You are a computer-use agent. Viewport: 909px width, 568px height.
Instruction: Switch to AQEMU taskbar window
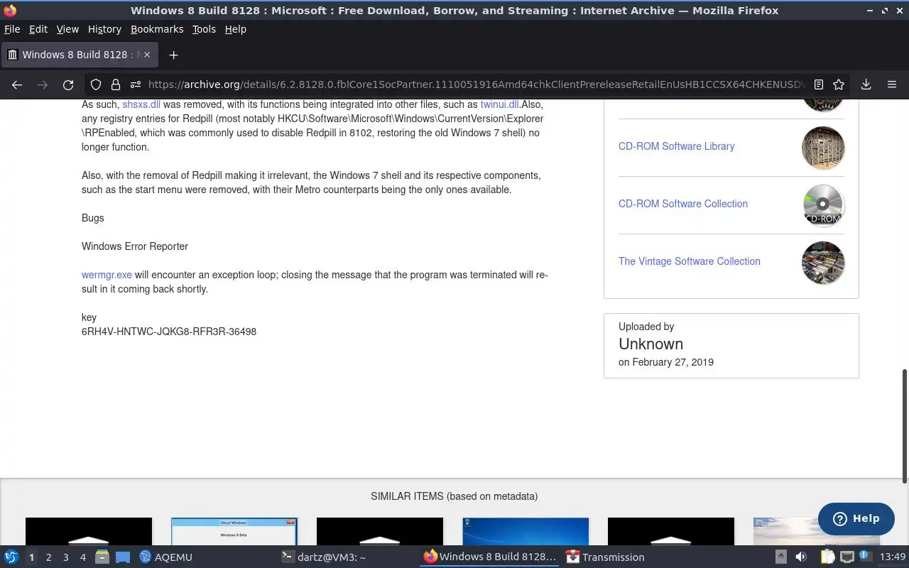(166, 557)
